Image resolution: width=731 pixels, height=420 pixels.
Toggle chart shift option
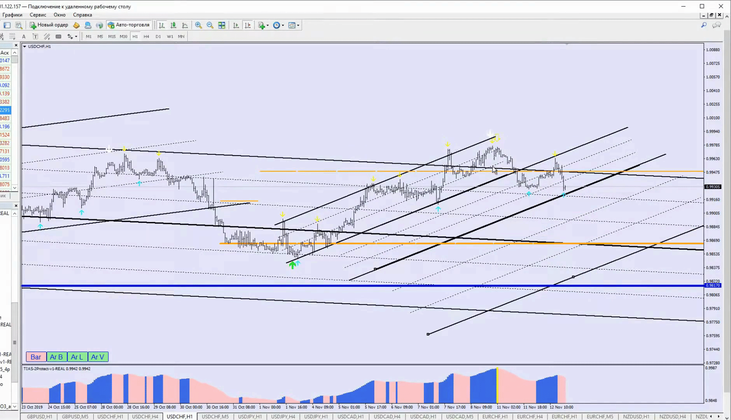coord(248,25)
